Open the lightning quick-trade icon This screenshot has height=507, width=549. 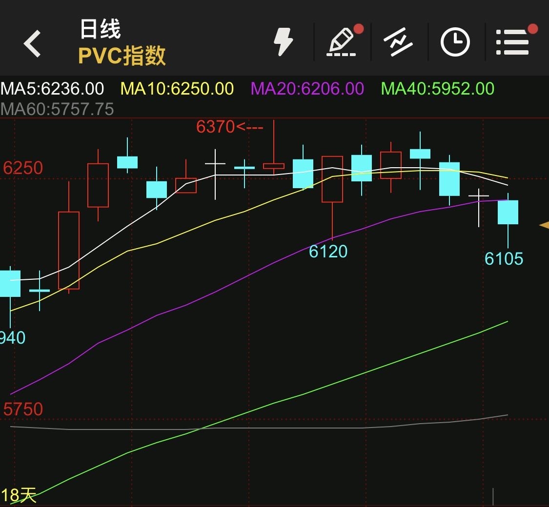coord(283,42)
